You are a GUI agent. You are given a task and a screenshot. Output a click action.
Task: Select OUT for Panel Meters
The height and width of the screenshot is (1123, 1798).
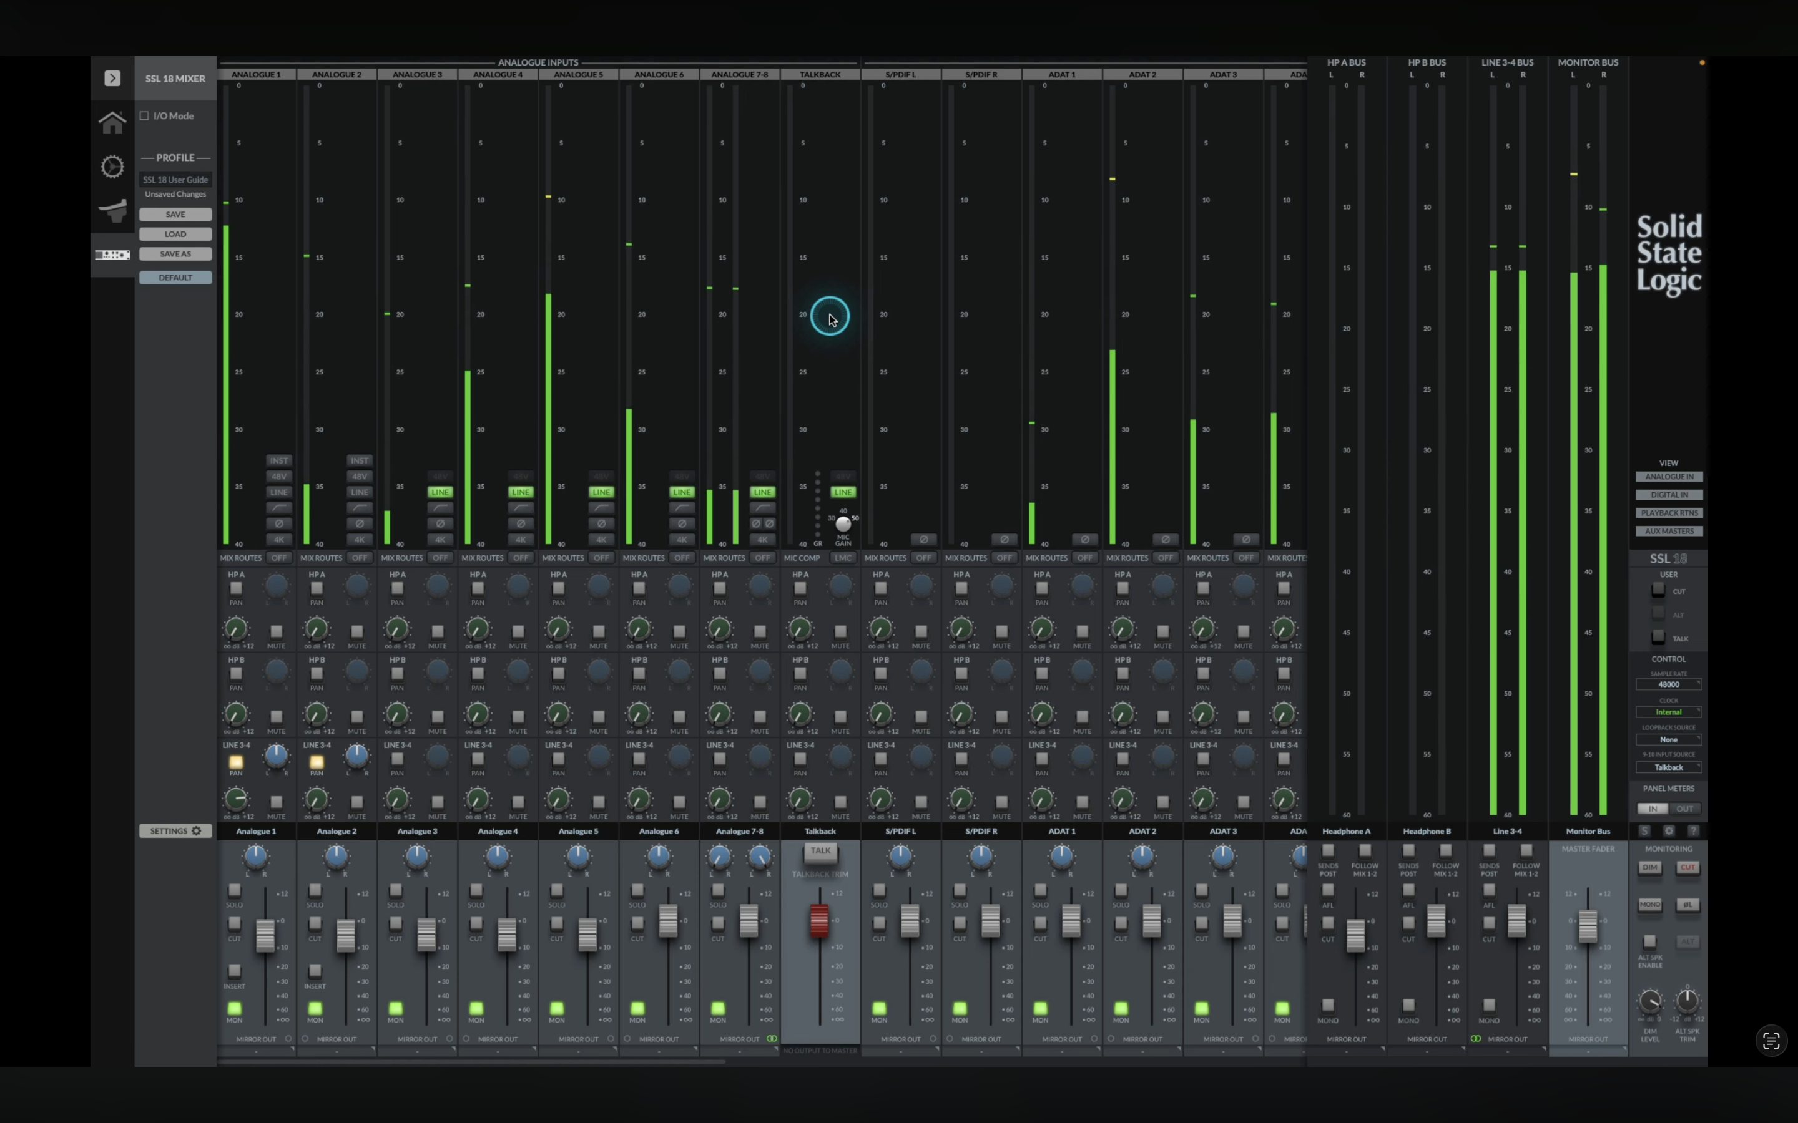pos(1685,809)
